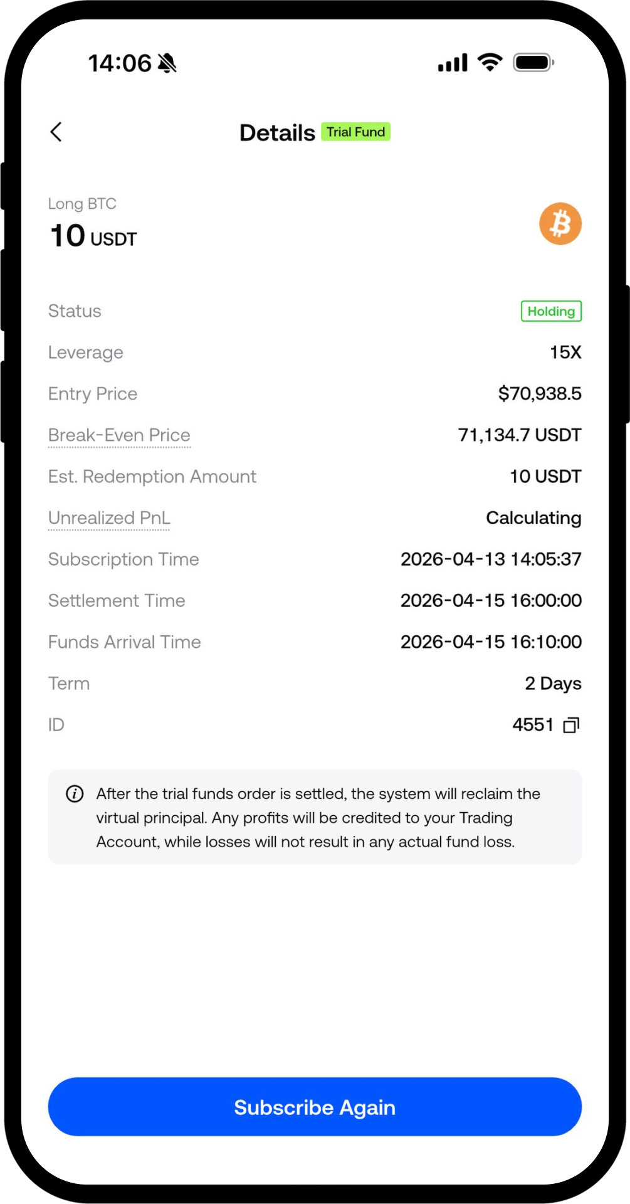
Task: Click the cellular signal bars icon
Action: [x=453, y=63]
